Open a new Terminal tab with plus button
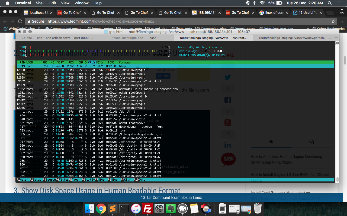Viewport: 347px width, 216px height. coord(336,38)
